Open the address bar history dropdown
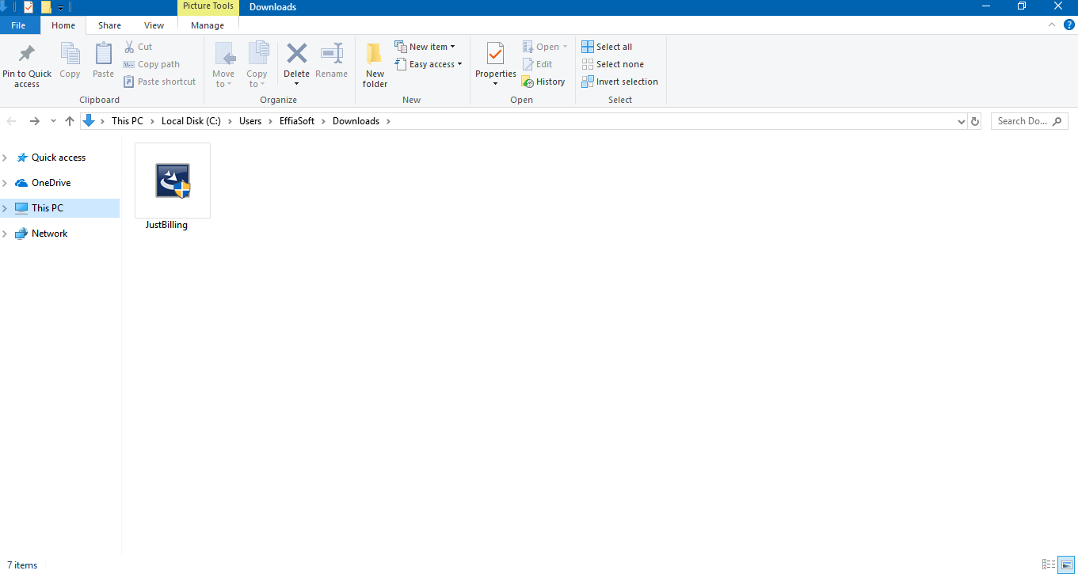Image resolution: width=1078 pixels, height=574 pixels. coord(962,121)
